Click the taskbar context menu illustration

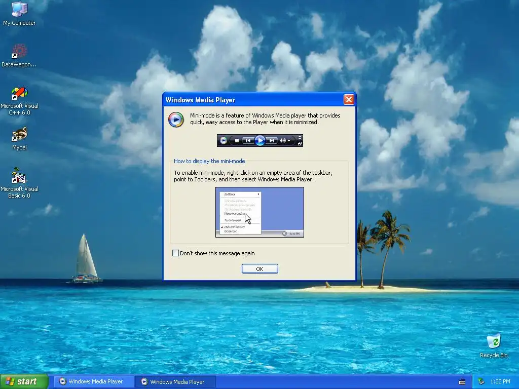click(x=260, y=212)
